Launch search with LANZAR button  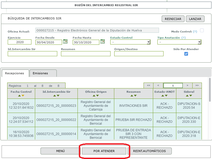tap(195, 19)
